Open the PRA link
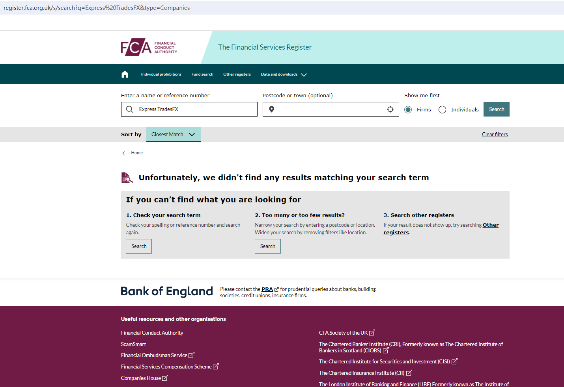 (x=267, y=289)
